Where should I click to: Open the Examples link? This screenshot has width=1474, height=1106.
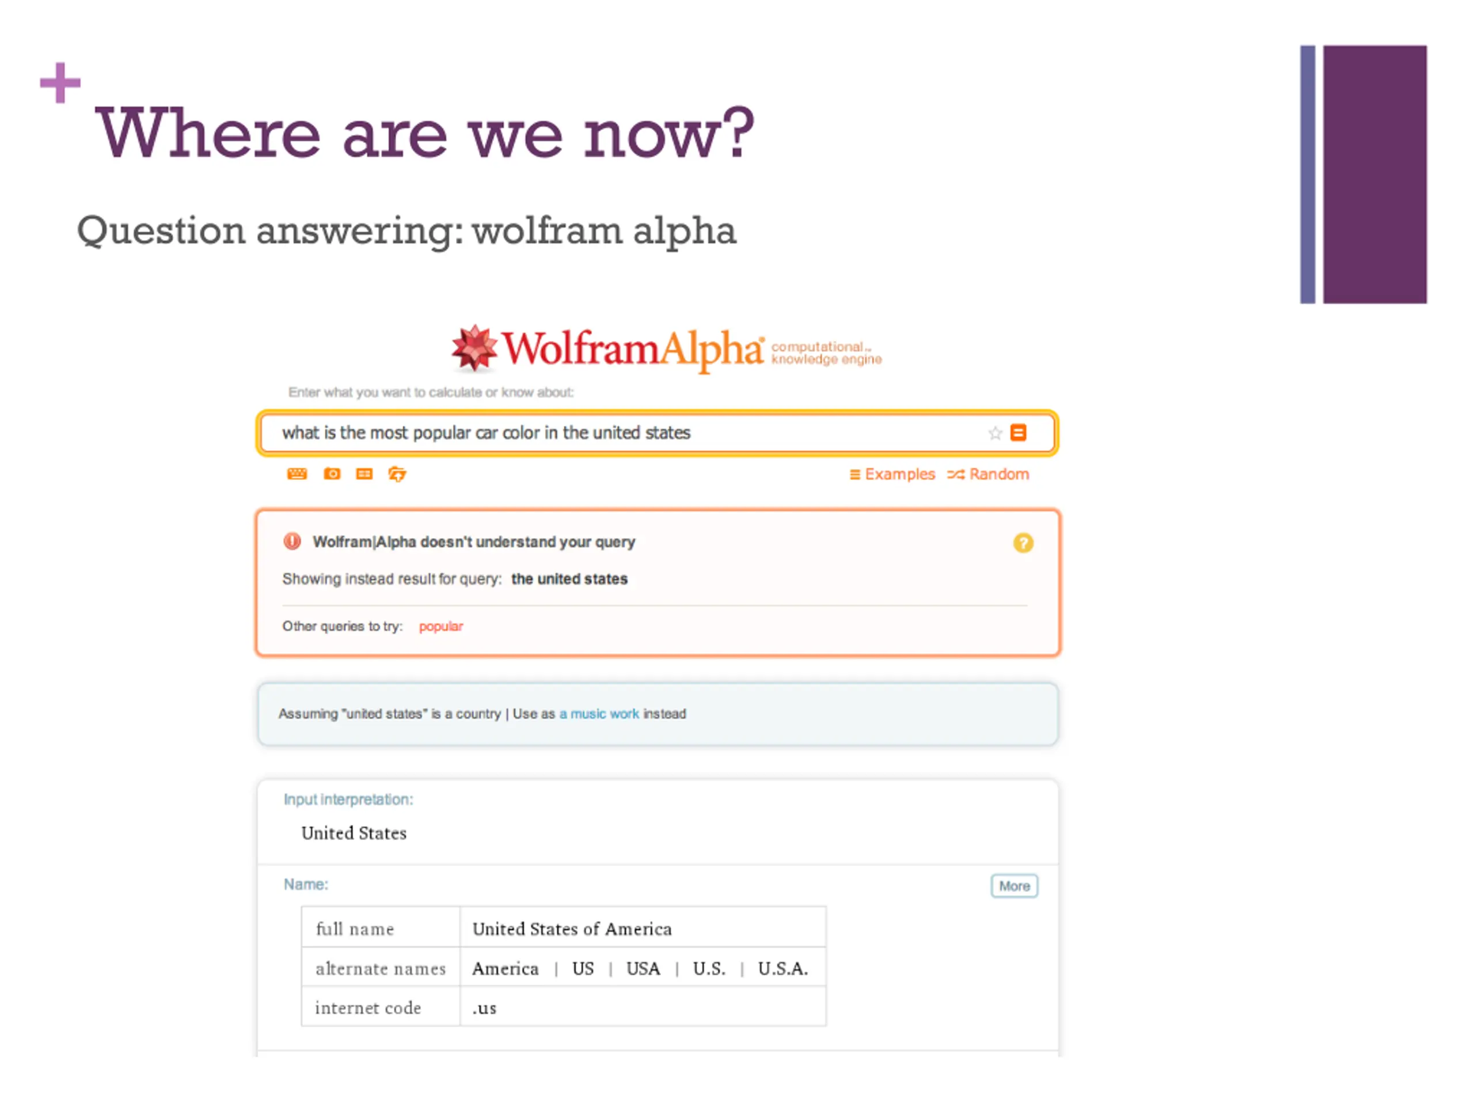pyautogui.click(x=892, y=474)
